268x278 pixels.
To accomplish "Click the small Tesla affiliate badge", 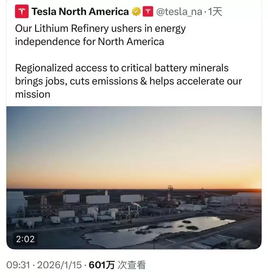I will [148, 12].
